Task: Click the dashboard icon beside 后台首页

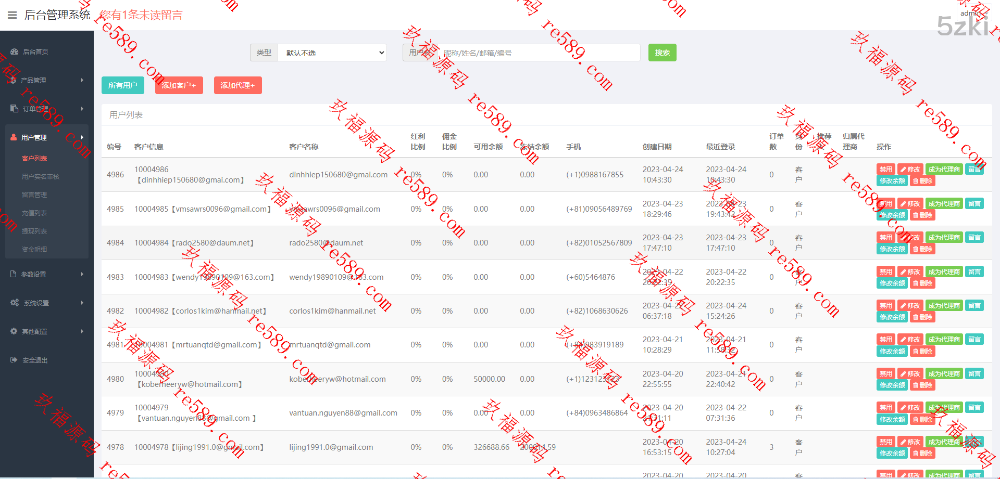Action: tap(14, 51)
